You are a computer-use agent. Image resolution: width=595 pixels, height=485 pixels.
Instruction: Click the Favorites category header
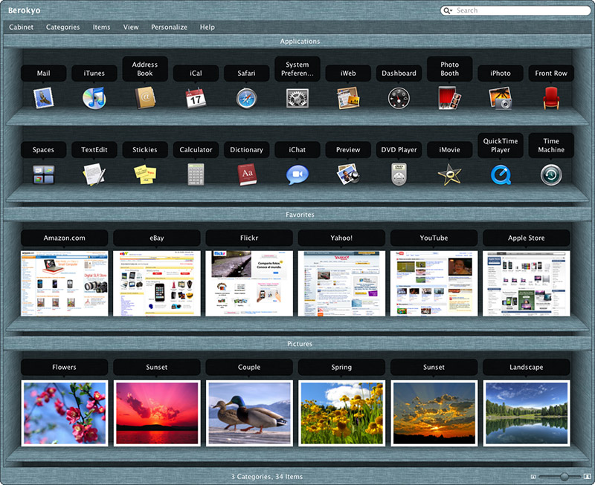pos(300,215)
